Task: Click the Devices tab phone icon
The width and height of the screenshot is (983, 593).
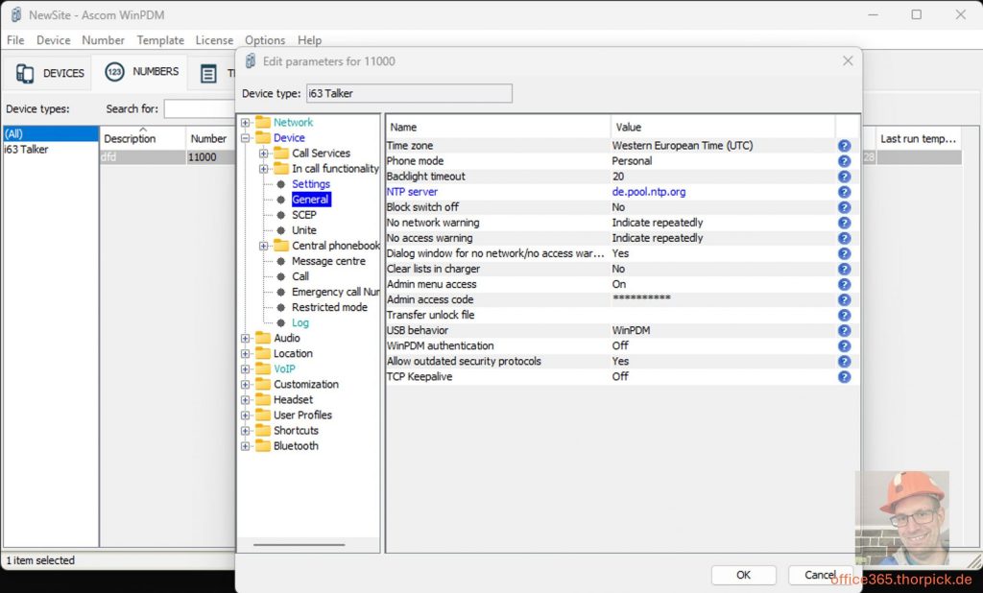Action: [x=25, y=74]
